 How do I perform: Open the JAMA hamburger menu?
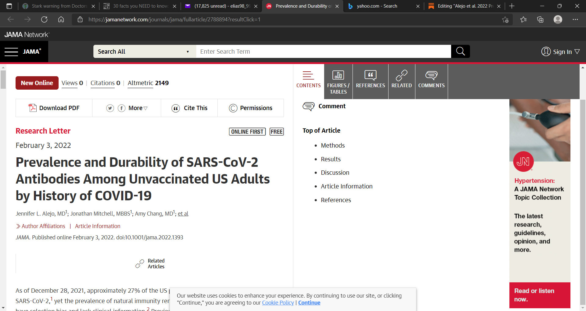click(x=11, y=52)
